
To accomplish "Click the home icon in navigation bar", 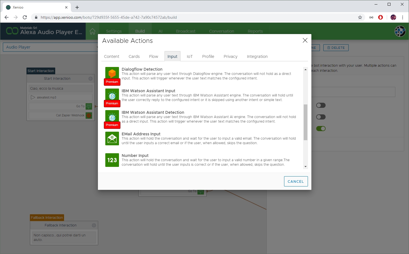I will [93, 31].
